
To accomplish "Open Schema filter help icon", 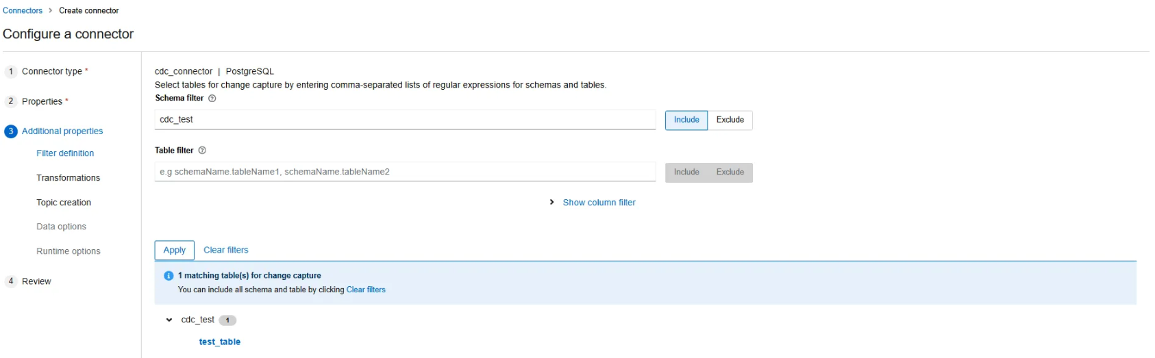I will (212, 99).
